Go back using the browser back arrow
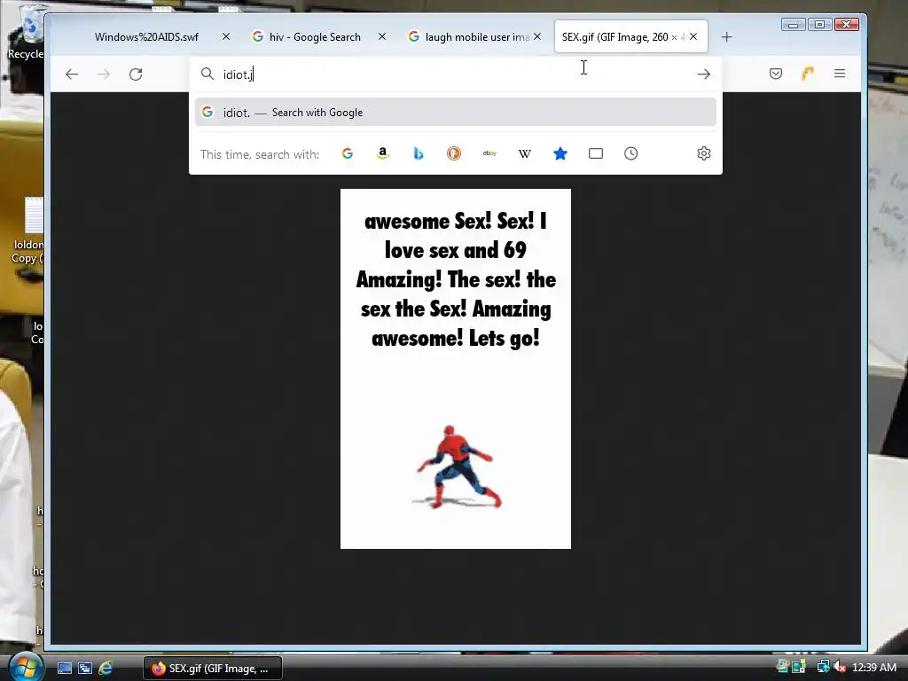The width and height of the screenshot is (908, 681). coord(72,74)
